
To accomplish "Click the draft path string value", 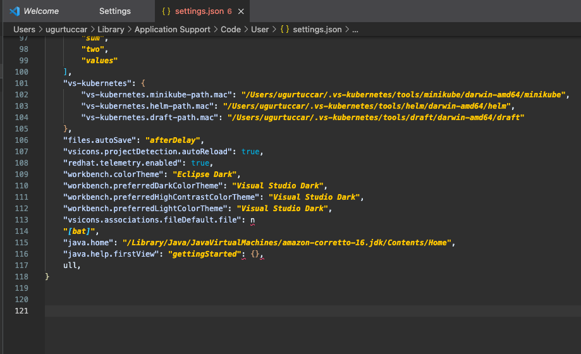I will [376, 117].
